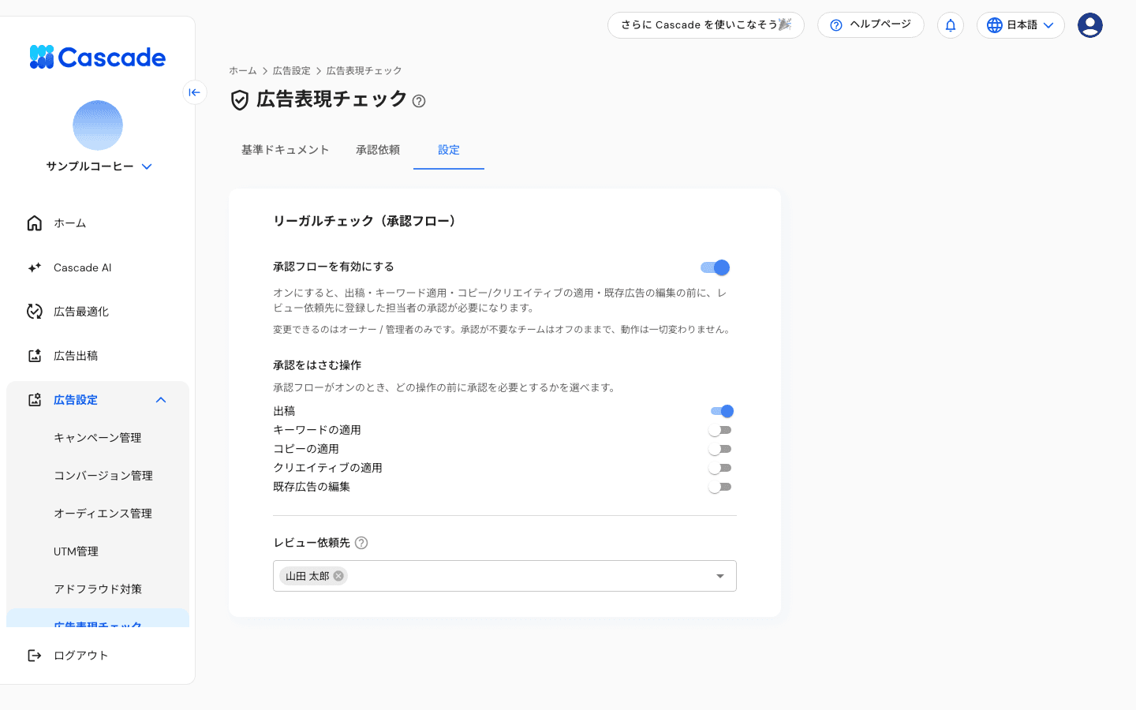The image size is (1136, 710).
Task: Click the ログアウト icon
Action: (35, 656)
